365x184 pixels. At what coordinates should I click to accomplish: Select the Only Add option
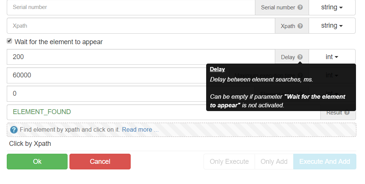(274, 162)
